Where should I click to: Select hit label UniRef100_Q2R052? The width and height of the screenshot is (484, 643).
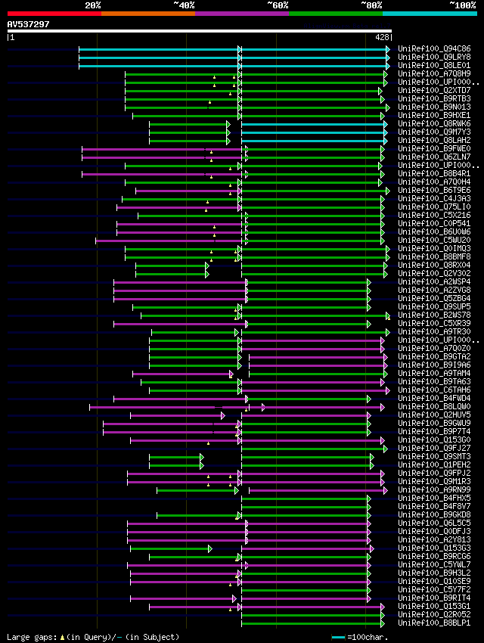pyautogui.click(x=434, y=615)
